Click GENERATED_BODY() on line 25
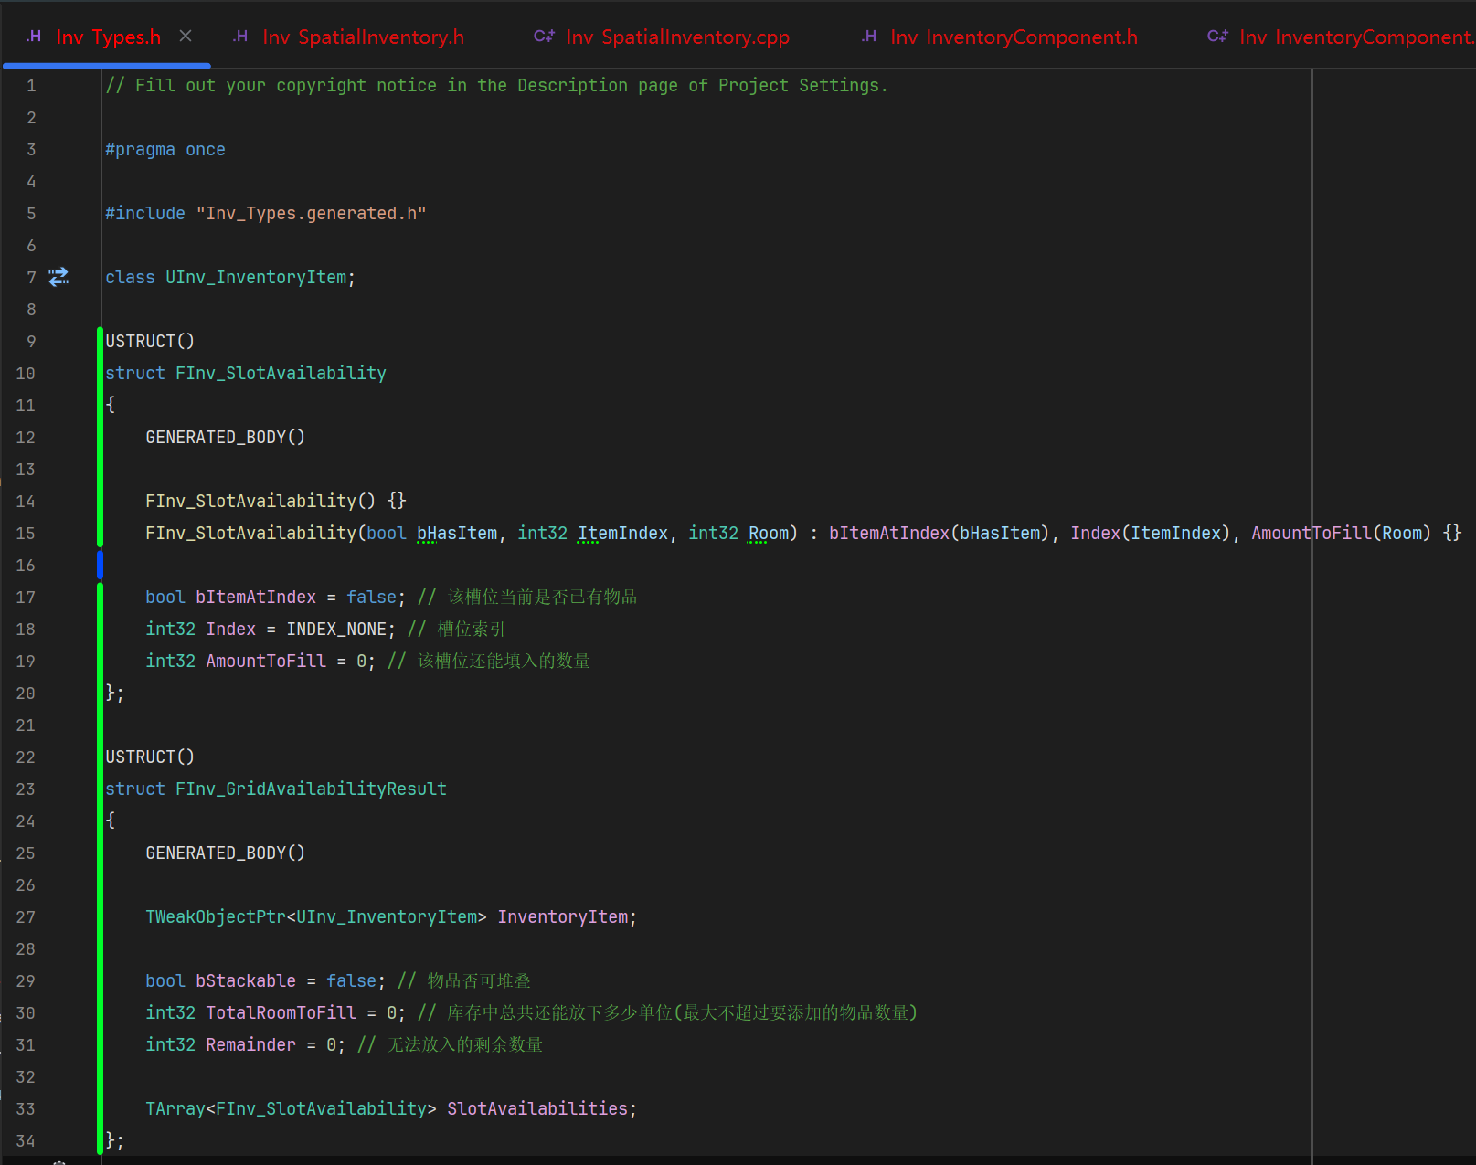1476x1165 pixels. [x=225, y=853]
